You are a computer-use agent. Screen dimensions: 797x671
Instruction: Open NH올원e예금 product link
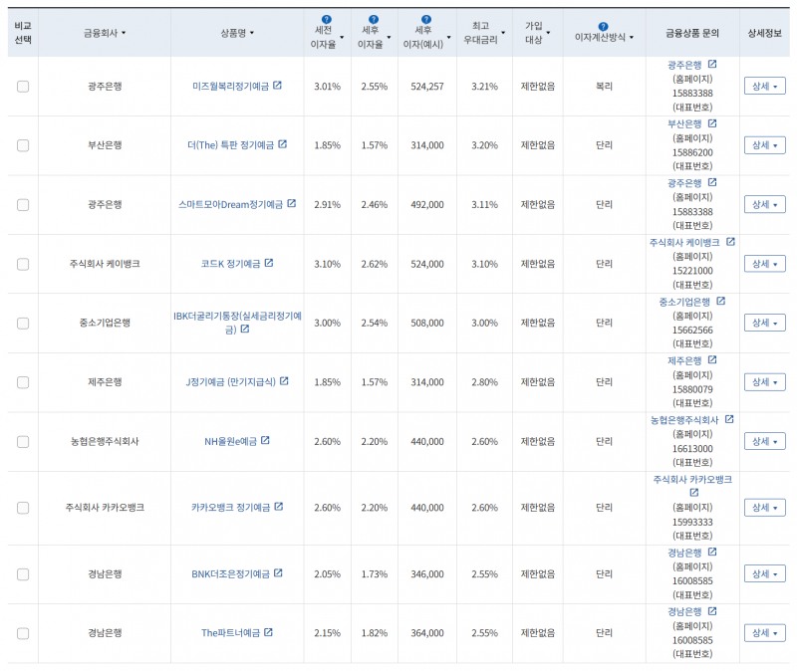tap(230, 442)
